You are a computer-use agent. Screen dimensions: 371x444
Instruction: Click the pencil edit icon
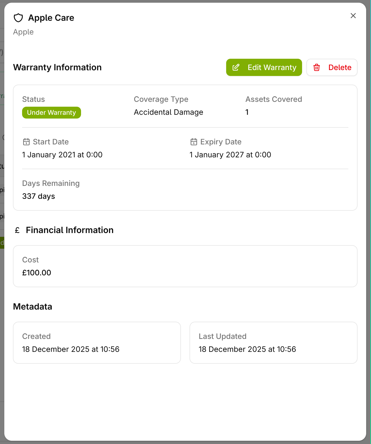tap(236, 67)
